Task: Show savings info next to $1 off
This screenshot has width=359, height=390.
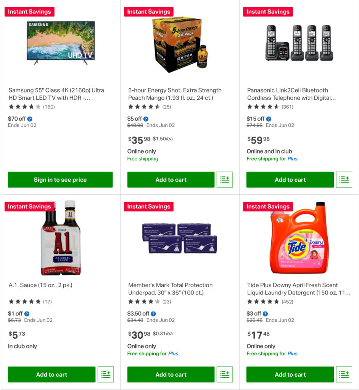Action: pos(27,314)
